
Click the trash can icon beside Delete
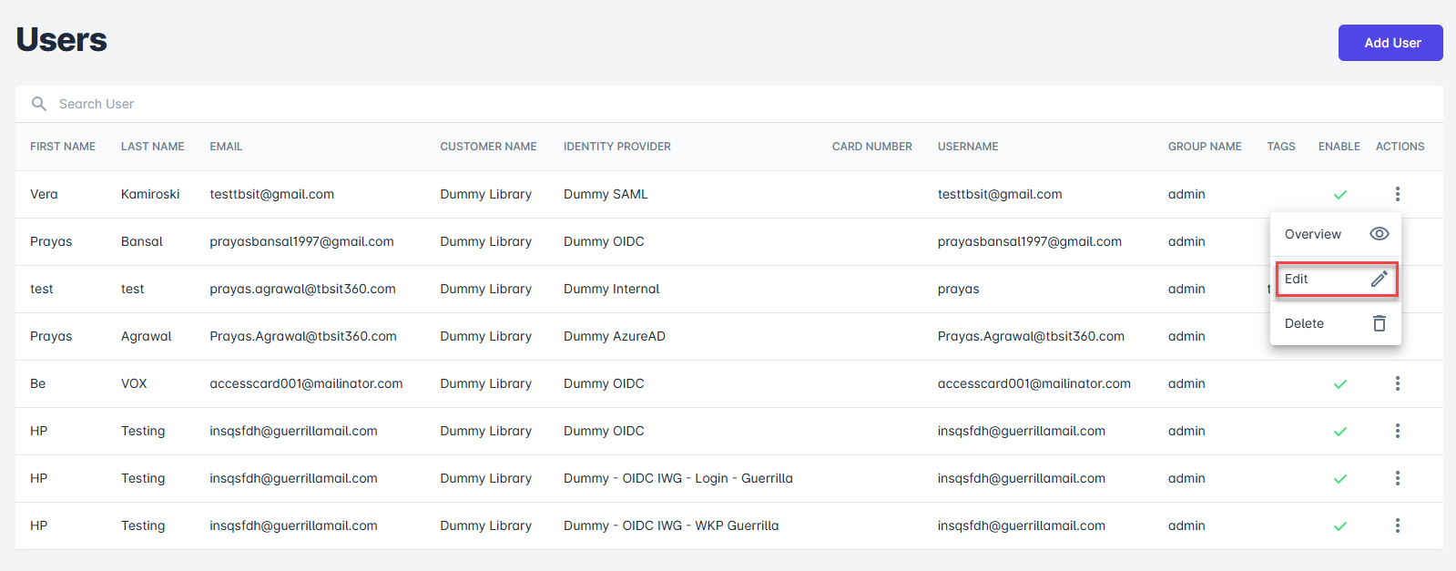[x=1379, y=323]
